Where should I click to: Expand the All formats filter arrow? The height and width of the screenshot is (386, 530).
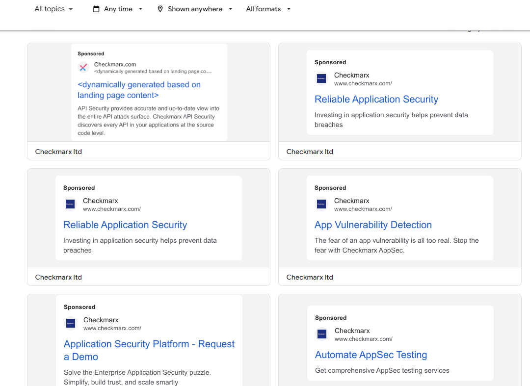(289, 9)
